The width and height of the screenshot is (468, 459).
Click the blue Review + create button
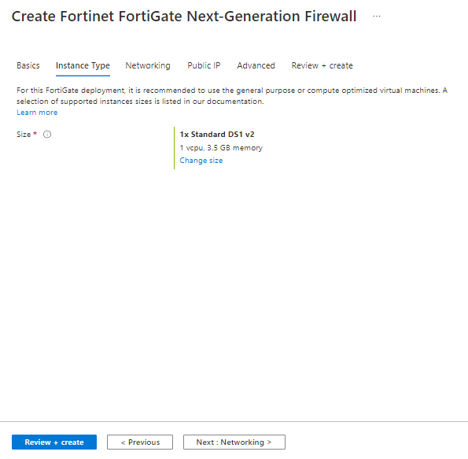54,442
